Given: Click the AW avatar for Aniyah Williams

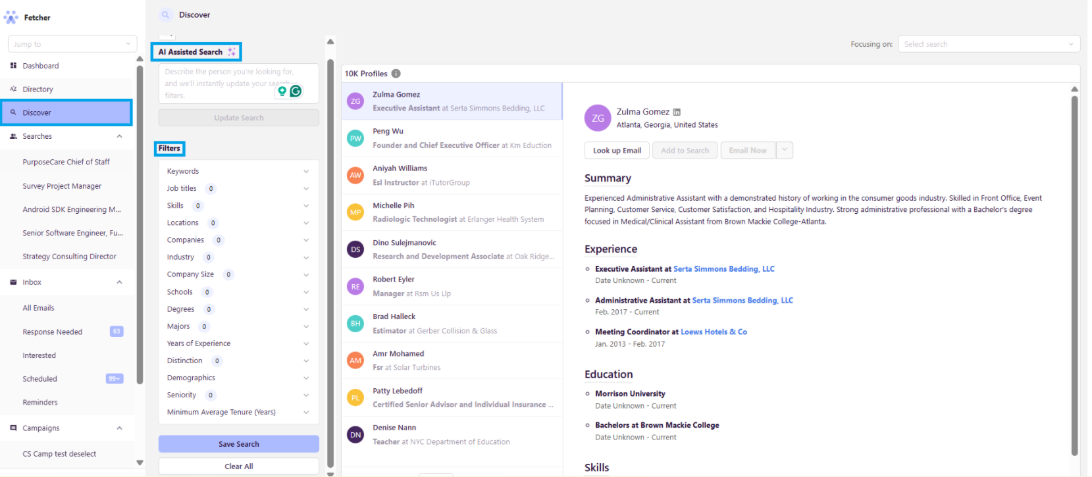Looking at the screenshot, I should point(355,175).
